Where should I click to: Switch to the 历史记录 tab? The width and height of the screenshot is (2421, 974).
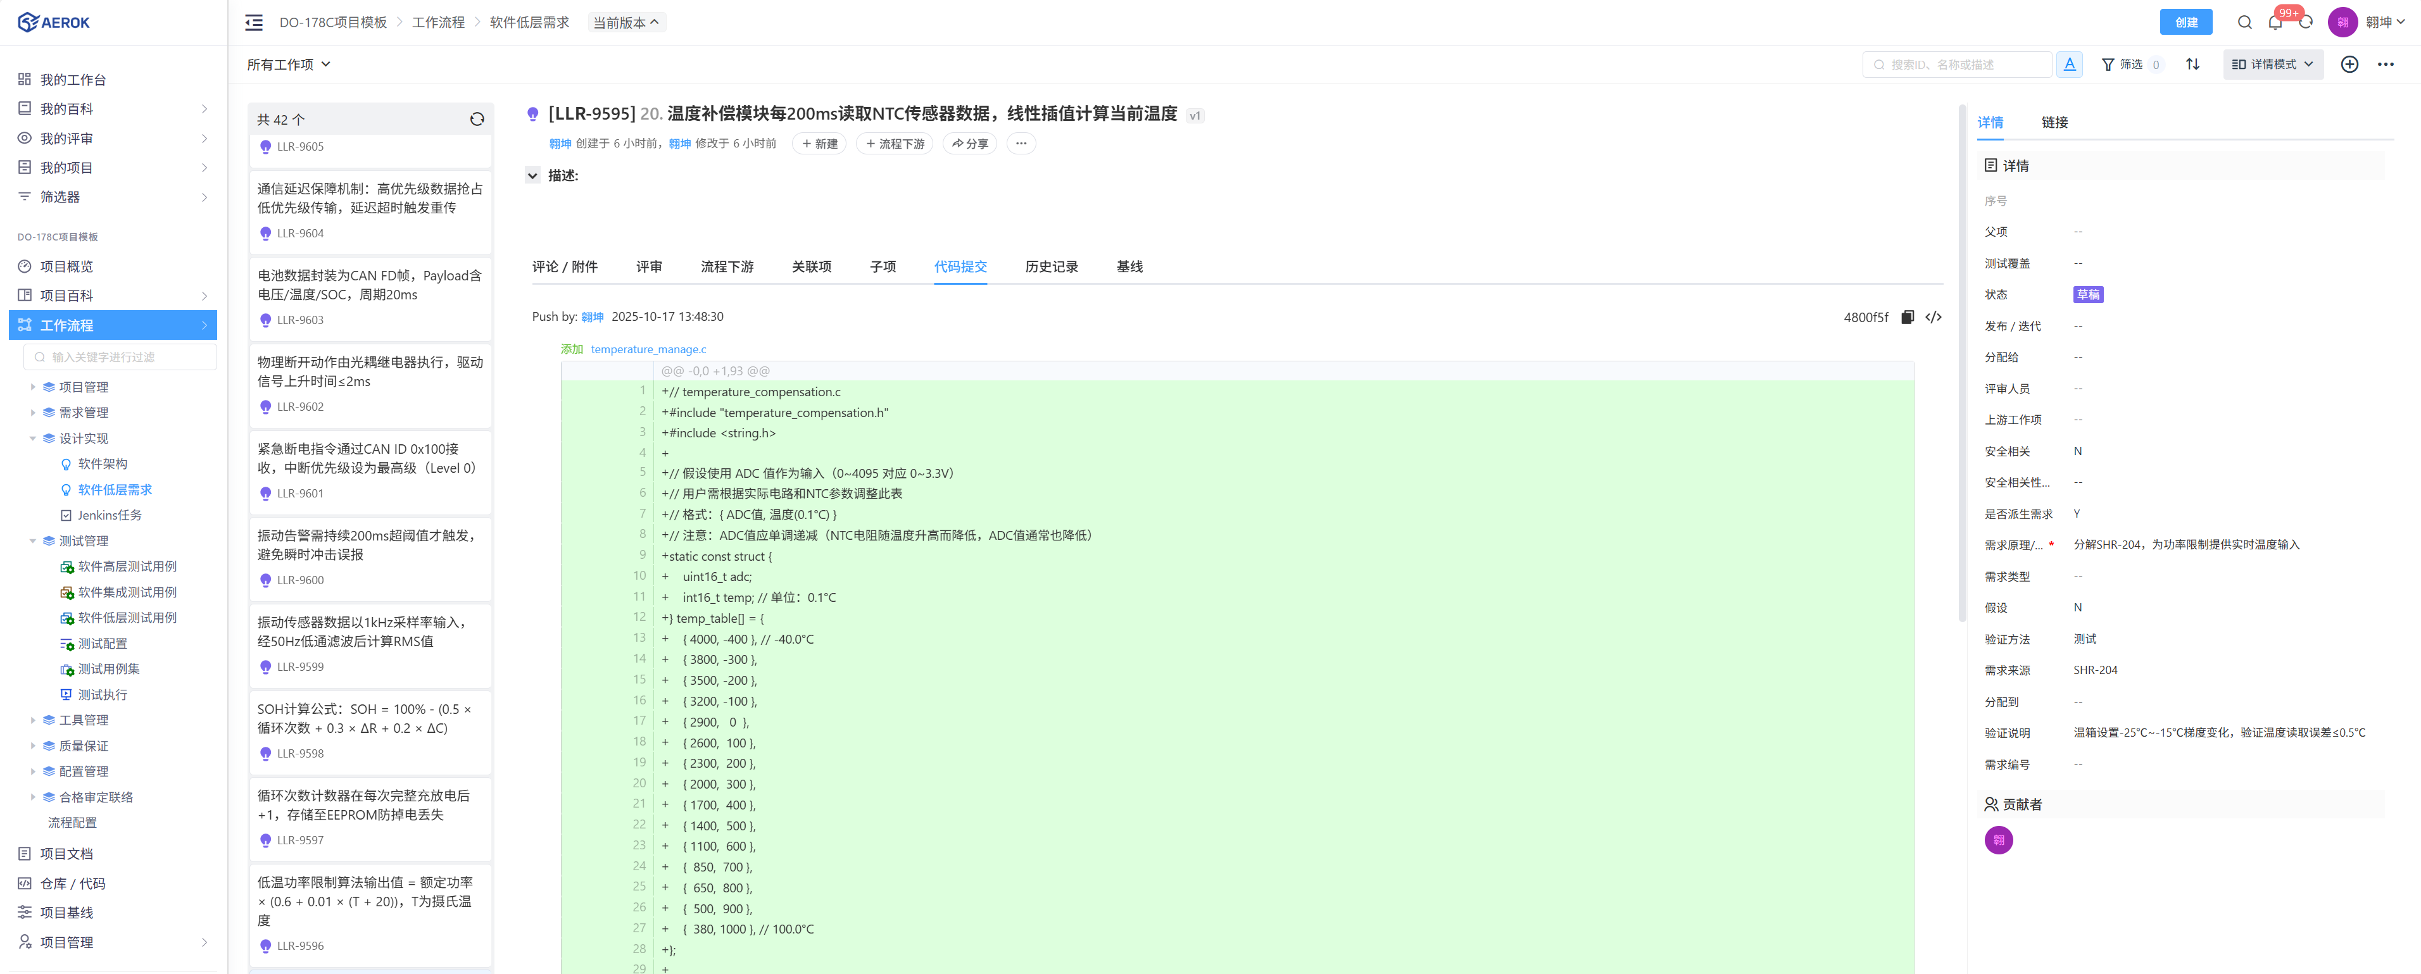pos(1051,266)
